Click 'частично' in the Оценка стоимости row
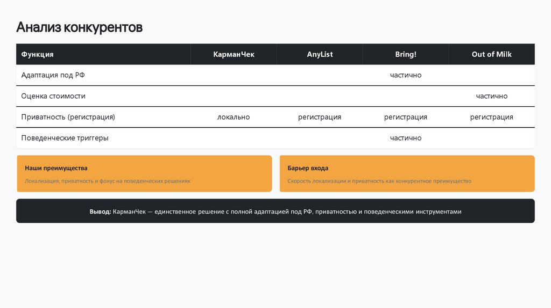This screenshot has height=308, width=551. [491, 96]
